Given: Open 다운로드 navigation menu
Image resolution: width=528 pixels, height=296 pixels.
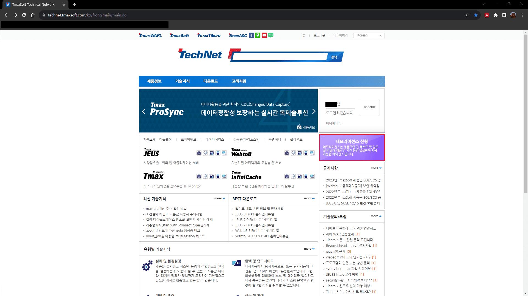Looking at the screenshot, I should pyautogui.click(x=211, y=81).
